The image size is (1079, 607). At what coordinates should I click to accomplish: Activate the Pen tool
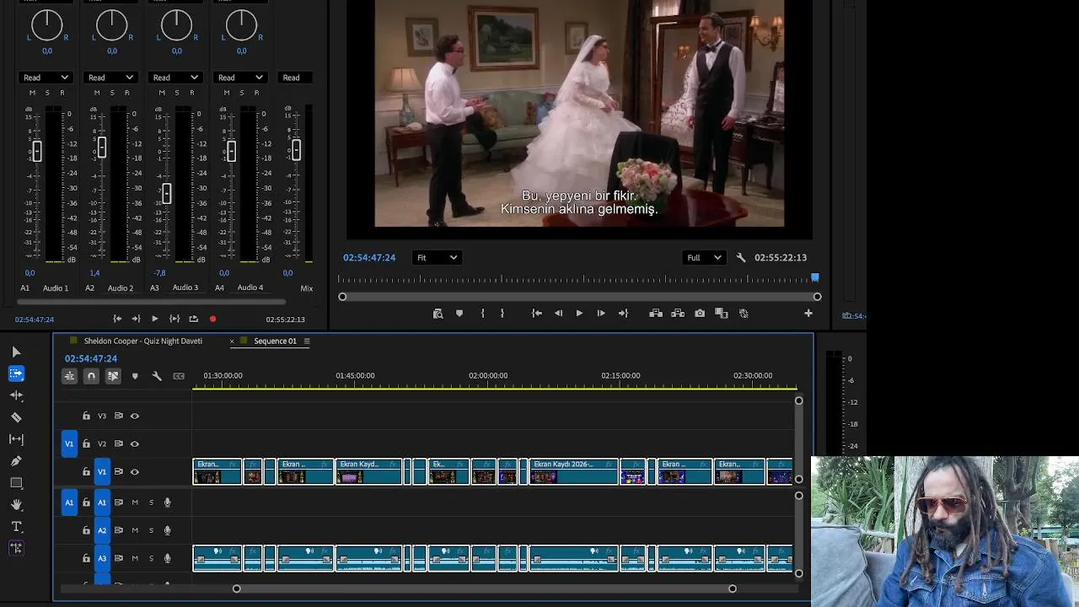16,461
